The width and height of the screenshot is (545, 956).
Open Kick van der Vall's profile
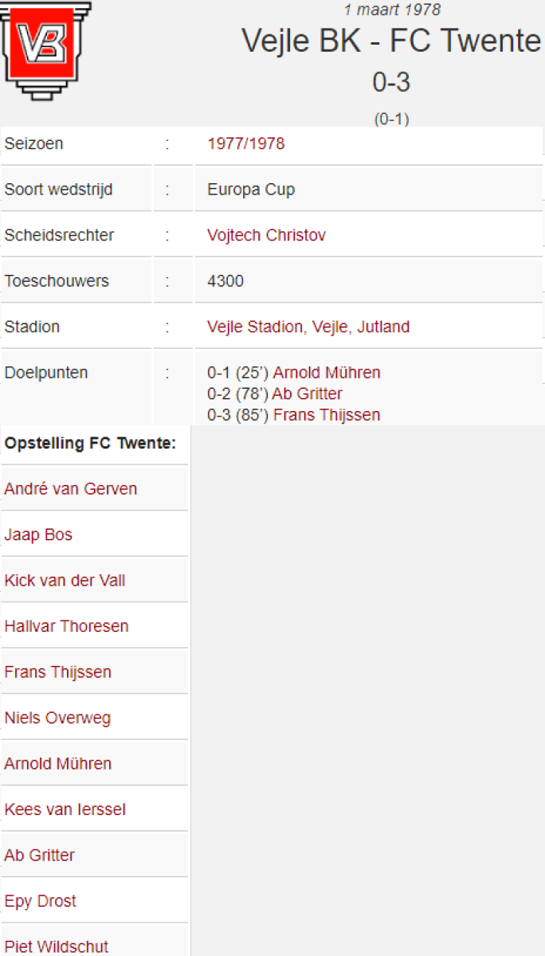tap(65, 581)
